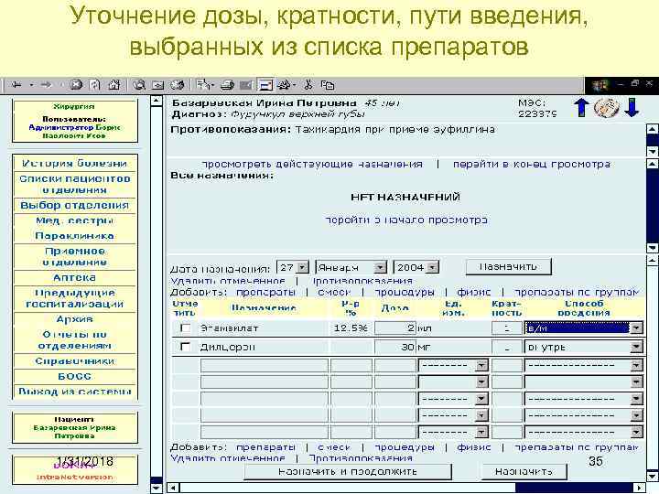Follow link просмотреть действующие назначения

coord(312,164)
